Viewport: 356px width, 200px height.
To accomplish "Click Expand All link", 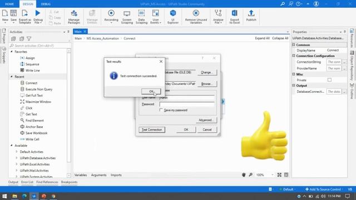I will click(262, 38).
